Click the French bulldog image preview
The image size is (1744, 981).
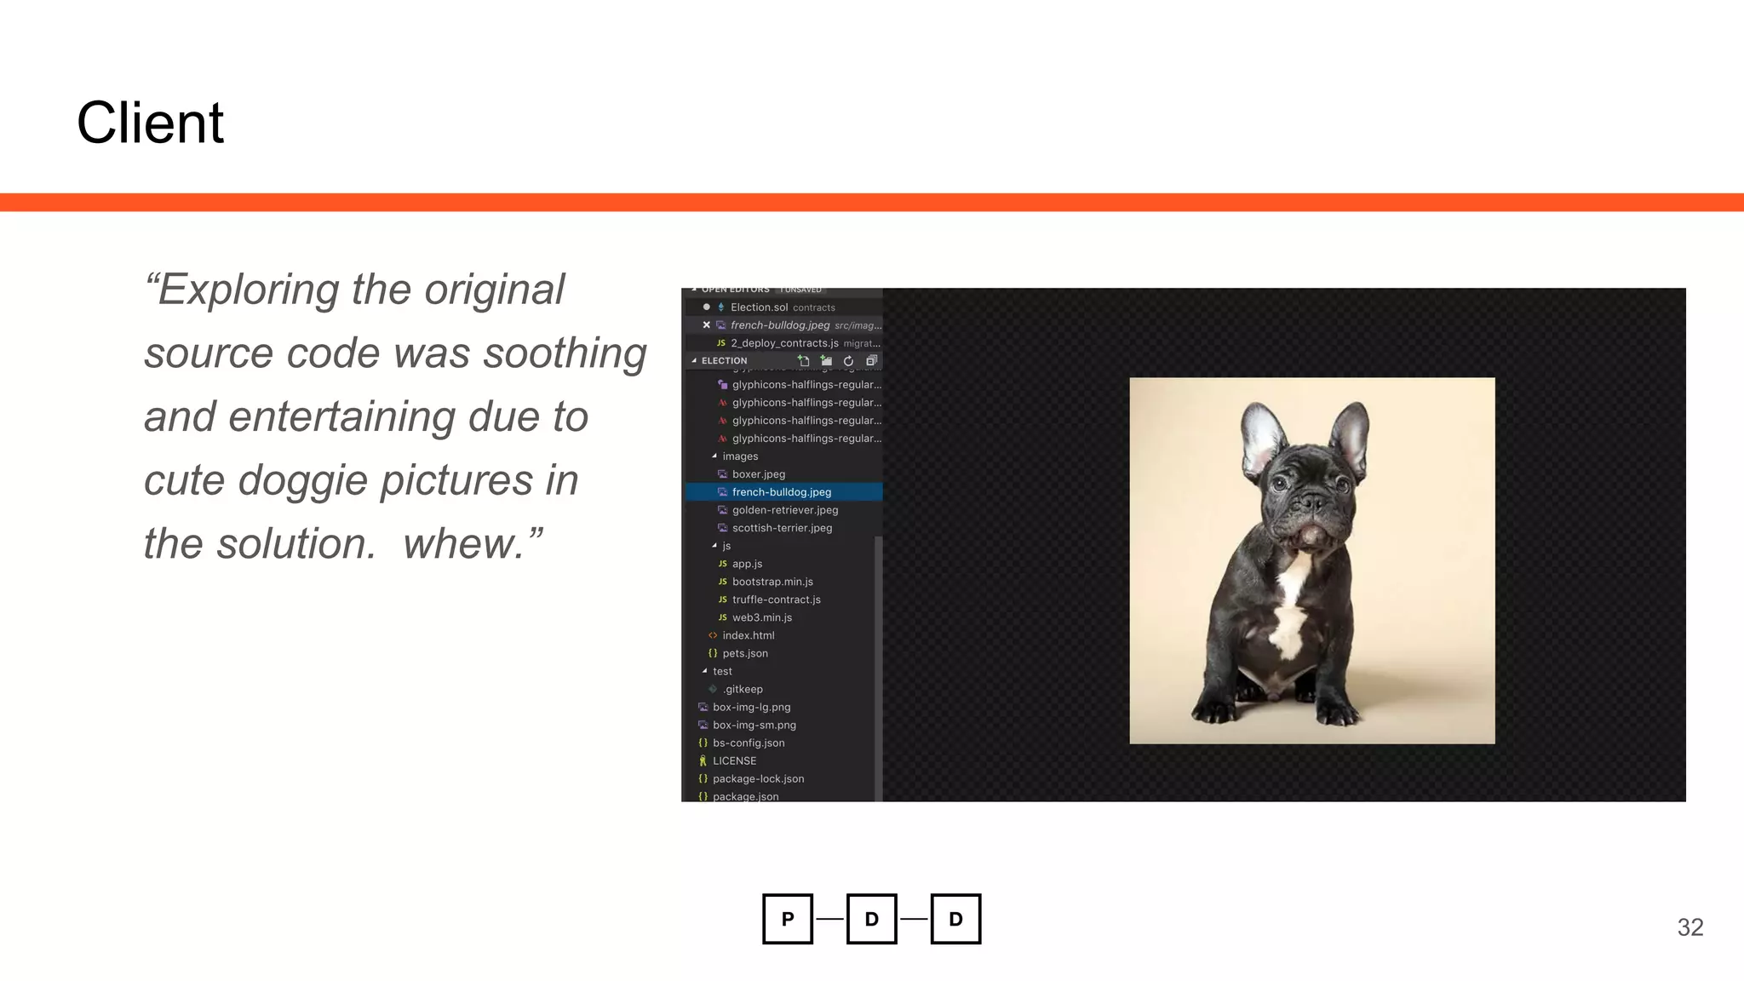coord(1311,560)
